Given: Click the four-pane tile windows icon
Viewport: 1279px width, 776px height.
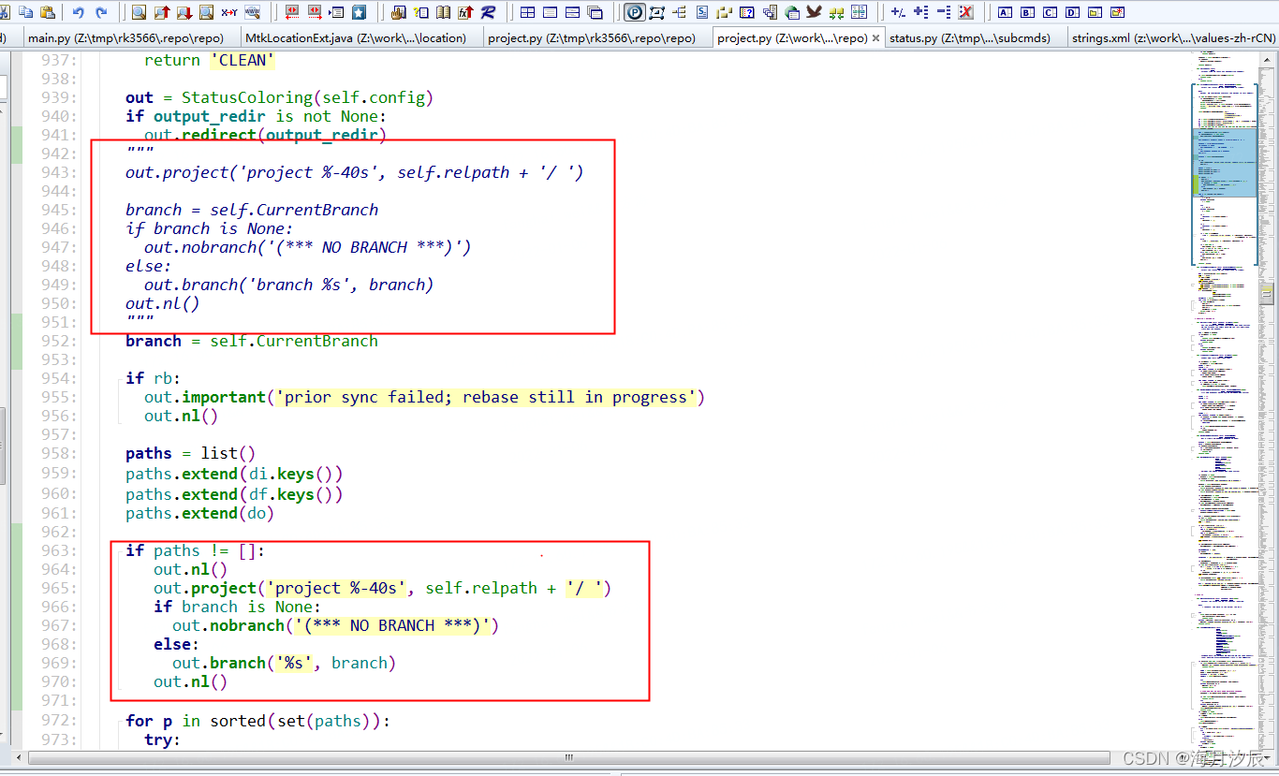Looking at the screenshot, I should point(527,12).
